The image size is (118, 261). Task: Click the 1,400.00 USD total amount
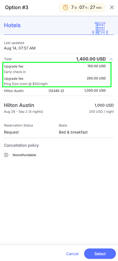click(91, 59)
